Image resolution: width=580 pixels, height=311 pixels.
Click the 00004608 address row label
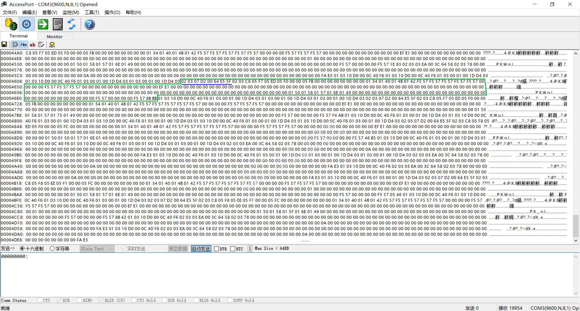pyautogui.click(x=12, y=81)
